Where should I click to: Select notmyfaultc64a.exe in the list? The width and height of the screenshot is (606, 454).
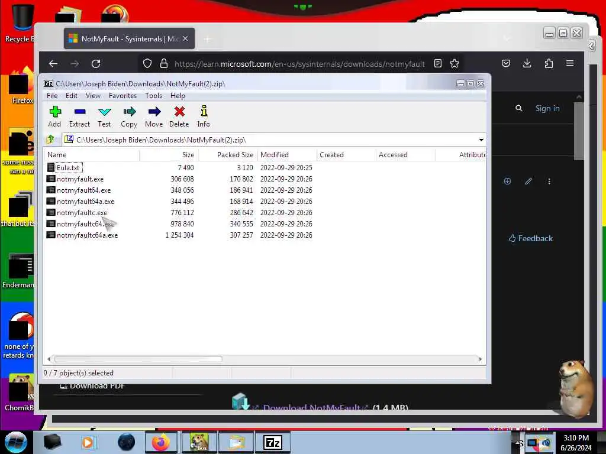coord(87,235)
